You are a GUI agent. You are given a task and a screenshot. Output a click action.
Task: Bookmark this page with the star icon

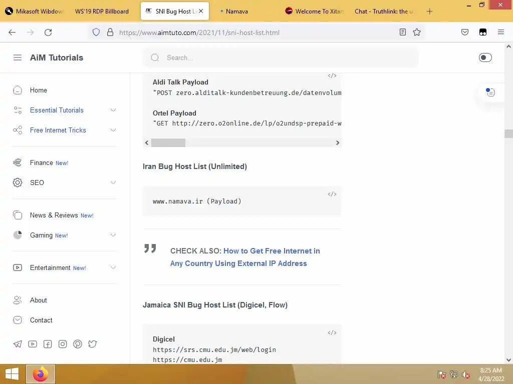point(416,32)
